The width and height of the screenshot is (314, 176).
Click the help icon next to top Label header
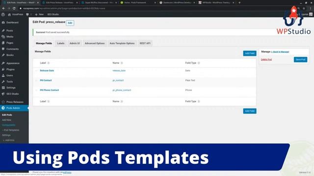(x=49, y=63)
